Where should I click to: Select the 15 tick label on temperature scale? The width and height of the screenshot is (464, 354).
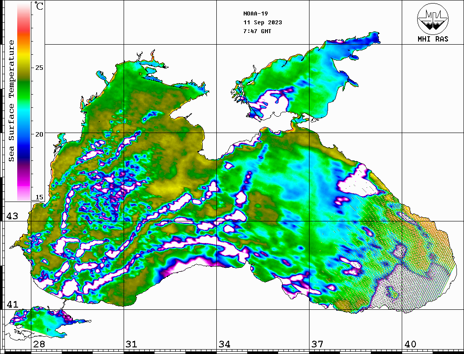39,197
